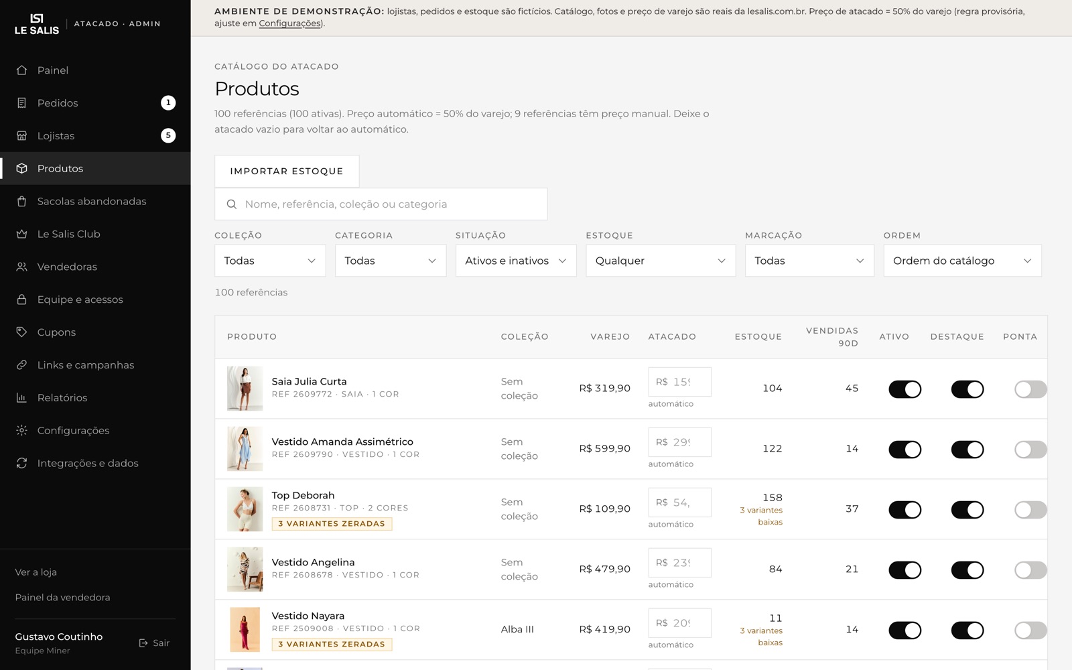1072x670 pixels.
Task: Click the Le Salis logo
Action: (x=37, y=24)
